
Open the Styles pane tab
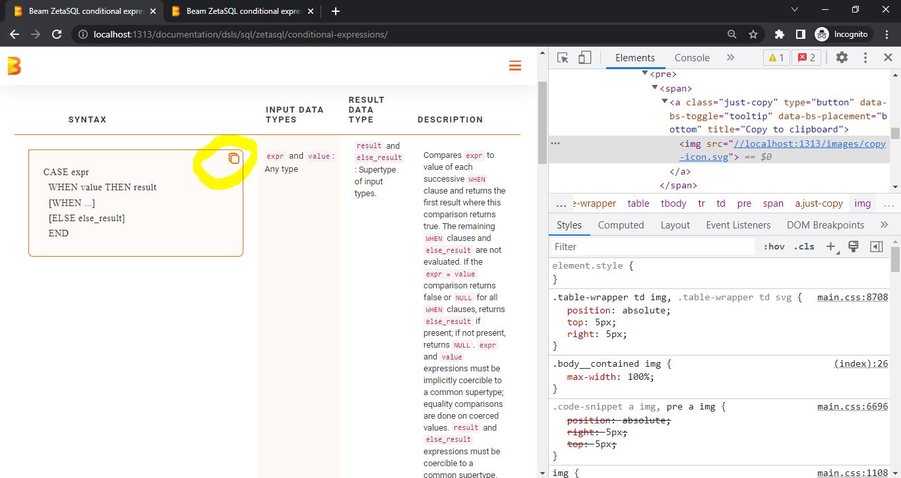pyautogui.click(x=569, y=225)
